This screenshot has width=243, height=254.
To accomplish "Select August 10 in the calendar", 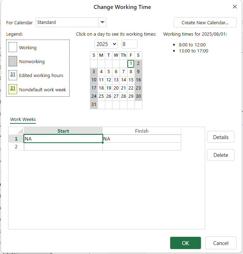I will 94,80.
